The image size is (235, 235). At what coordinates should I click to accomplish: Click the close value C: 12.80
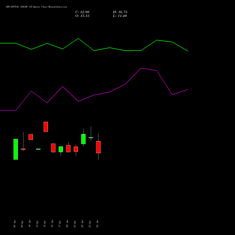(82, 12)
